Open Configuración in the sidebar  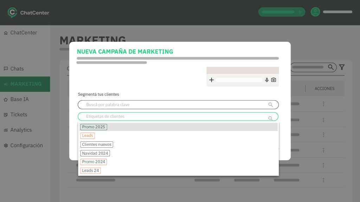pyautogui.click(x=26, y=145)
